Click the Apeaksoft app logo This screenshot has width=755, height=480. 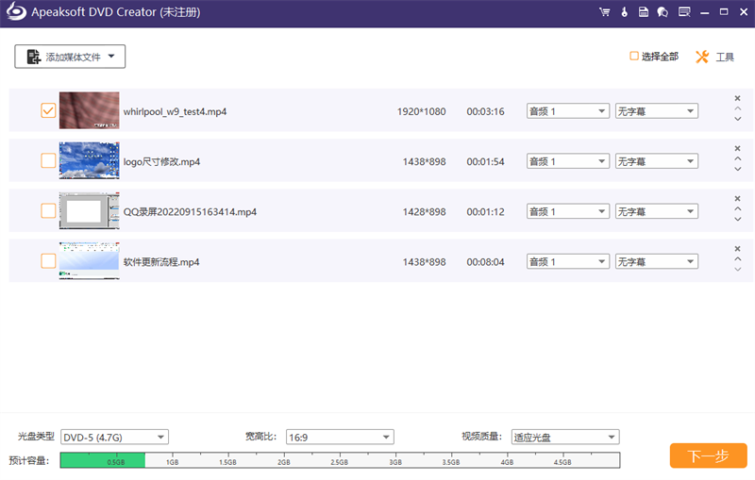[x=16, y=11]
